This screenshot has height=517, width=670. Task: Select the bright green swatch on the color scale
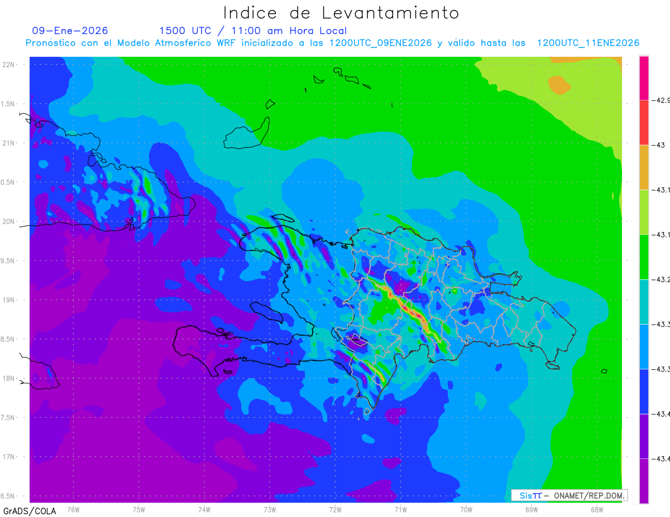point(644,257)
